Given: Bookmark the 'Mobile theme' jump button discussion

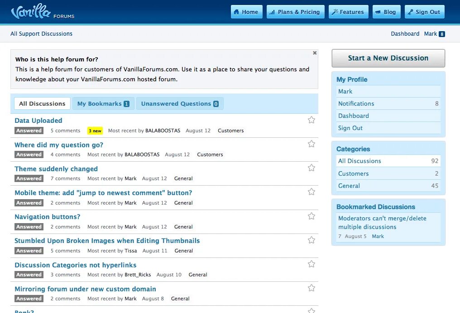Looking at the screenshot, I should click(x=311, y=192).
